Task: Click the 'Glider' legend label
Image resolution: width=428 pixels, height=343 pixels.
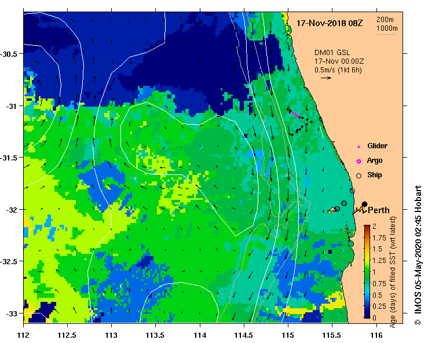Action: click(377, 146)
